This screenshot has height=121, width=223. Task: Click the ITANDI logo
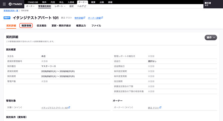(x=15, y=4)
